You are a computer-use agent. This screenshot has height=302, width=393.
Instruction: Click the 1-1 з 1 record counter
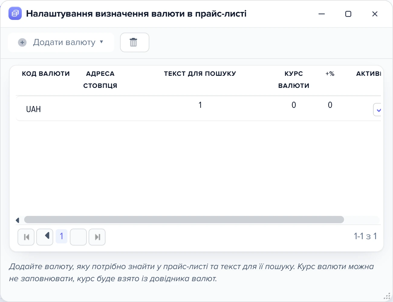365,236
